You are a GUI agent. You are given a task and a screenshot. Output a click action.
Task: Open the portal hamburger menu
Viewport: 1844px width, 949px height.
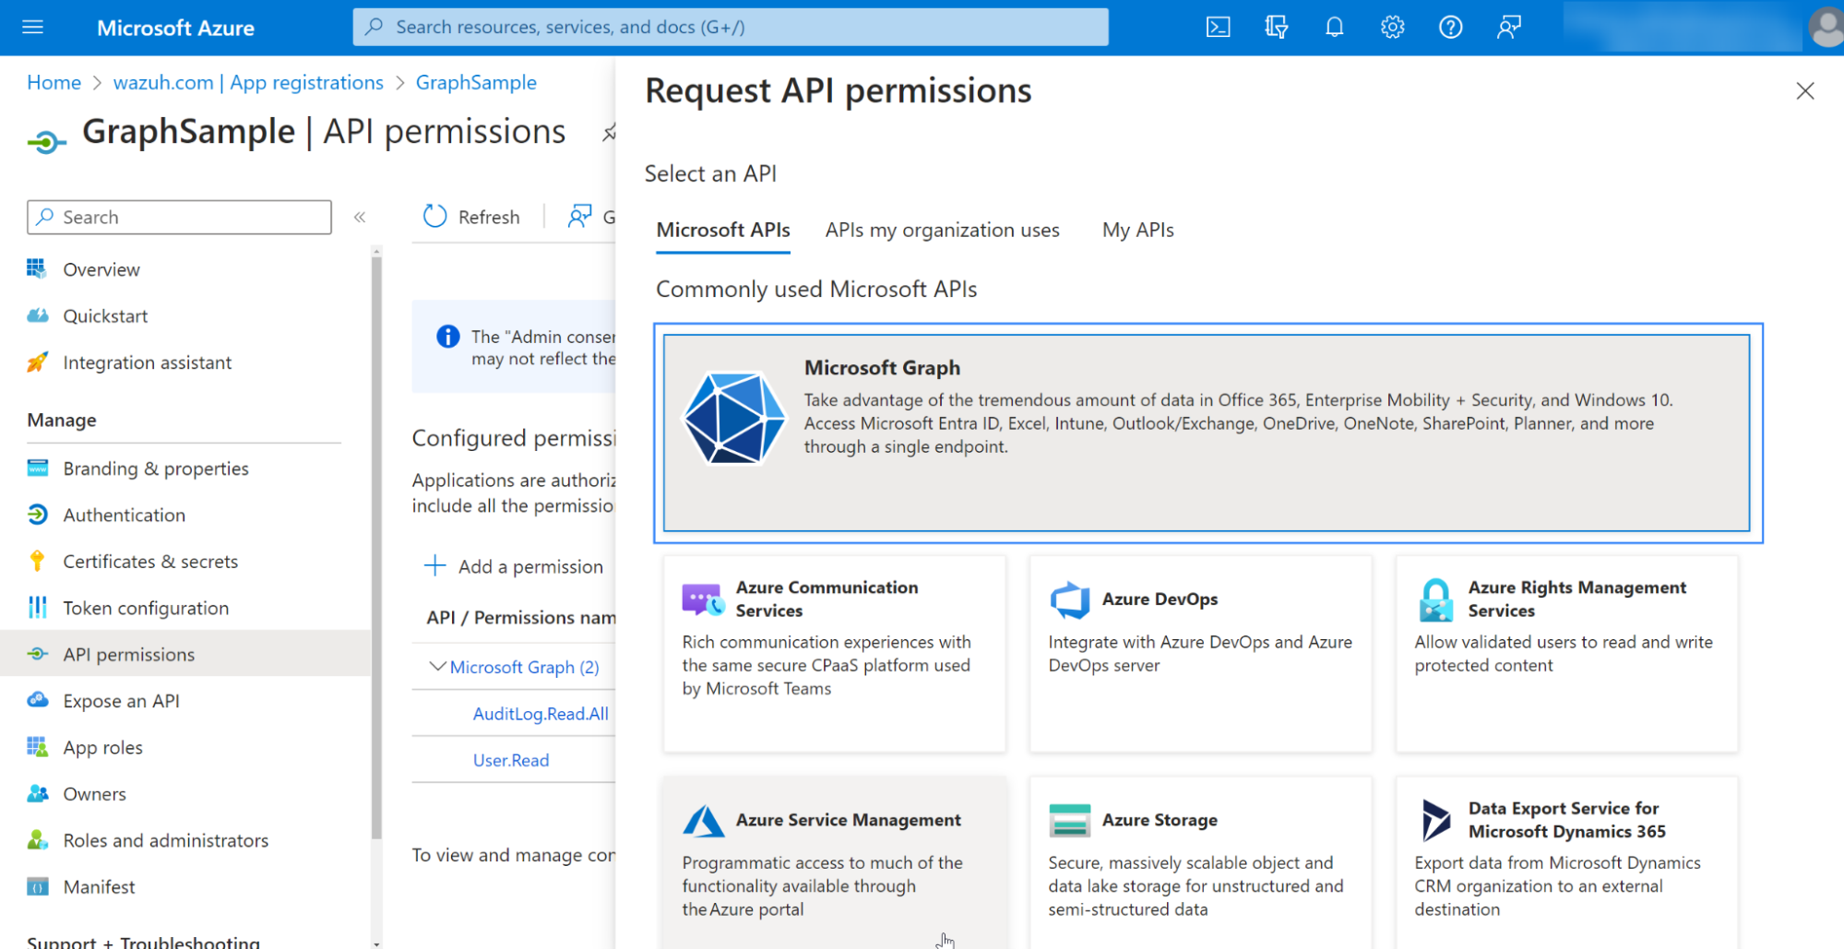pos(33,28)
